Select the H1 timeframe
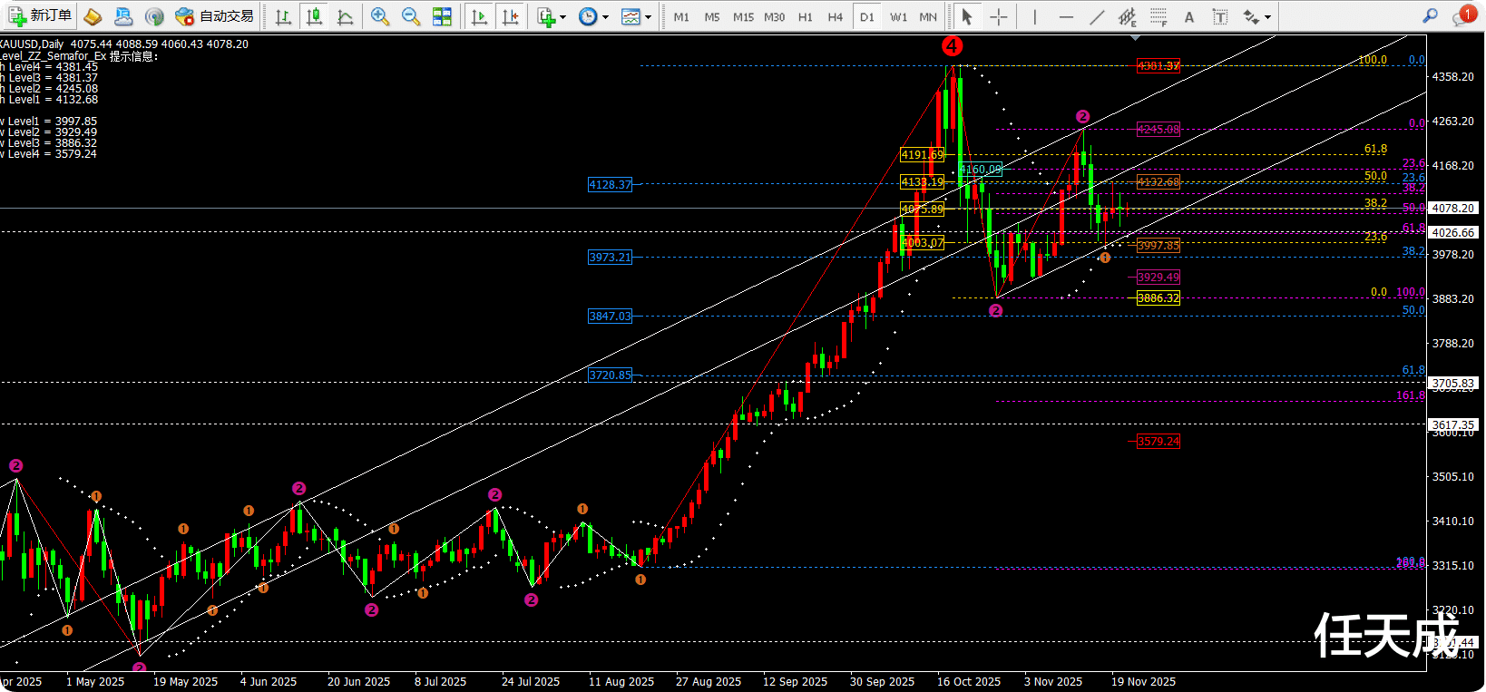 pyautogui.click(x=806, y=17)
